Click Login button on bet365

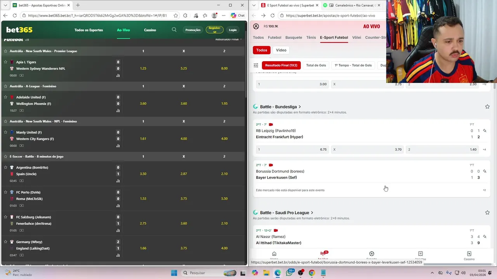[x=233, y=30]
